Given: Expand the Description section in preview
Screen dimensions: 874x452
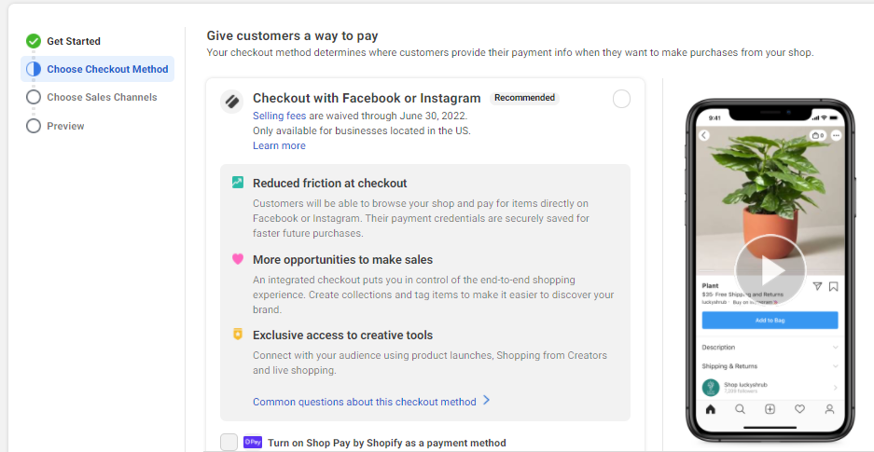Looking at the screenshot, I should pyautogui.click(x=770, y=347).
